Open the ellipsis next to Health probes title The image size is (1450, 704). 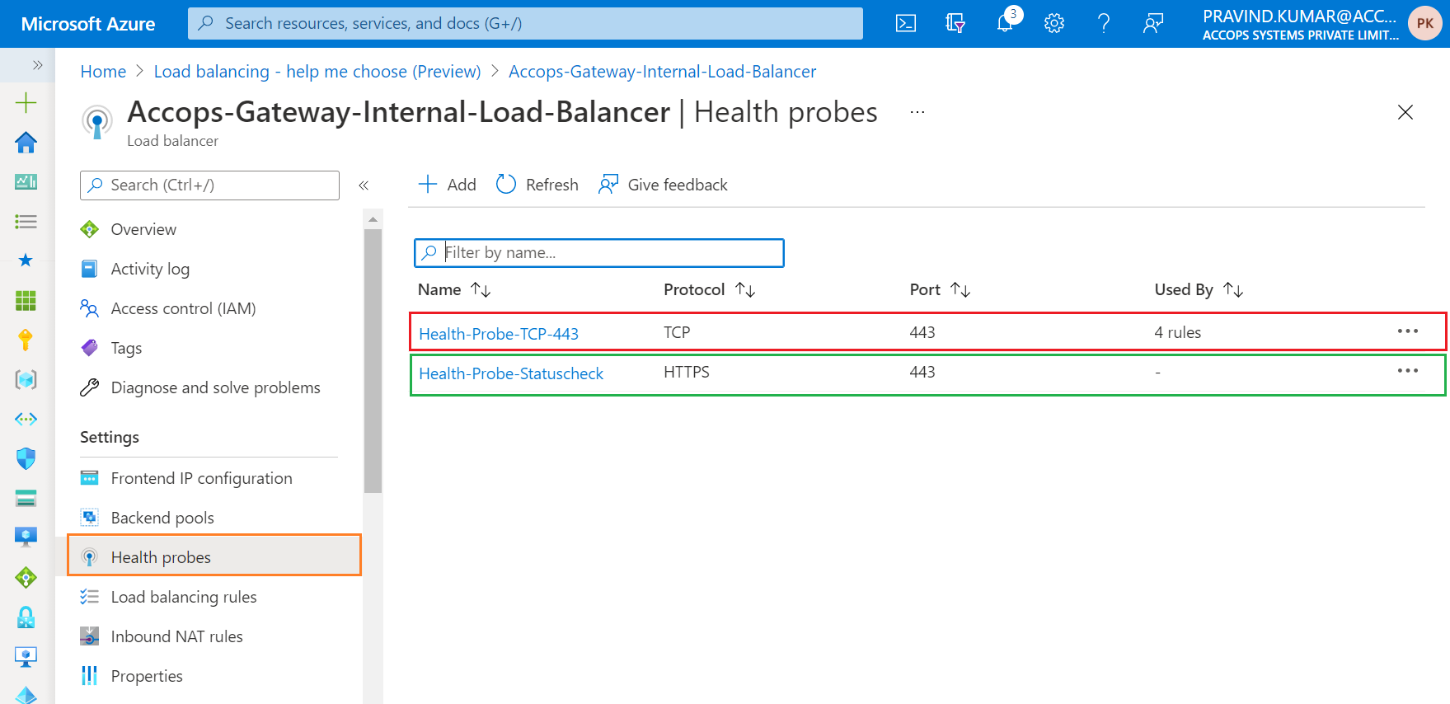click(x=917, y=112)
